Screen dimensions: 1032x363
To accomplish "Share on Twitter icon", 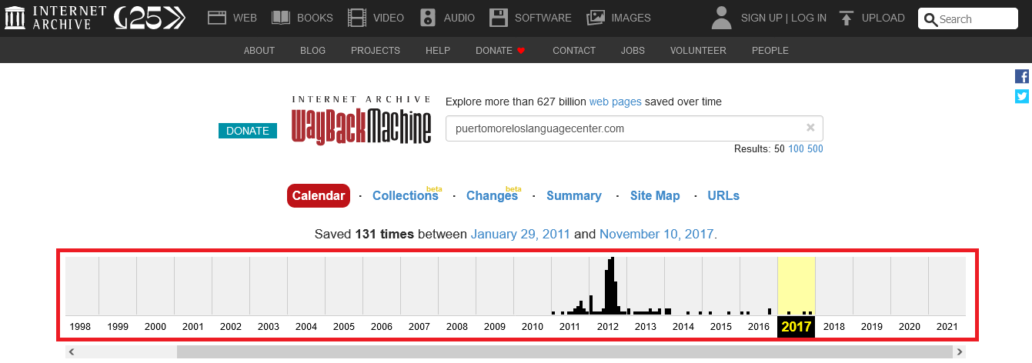I will tap(1022, 96).
